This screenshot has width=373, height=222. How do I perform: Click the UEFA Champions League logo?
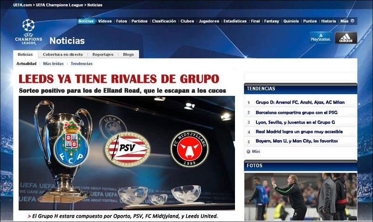[x=28, y=32]
